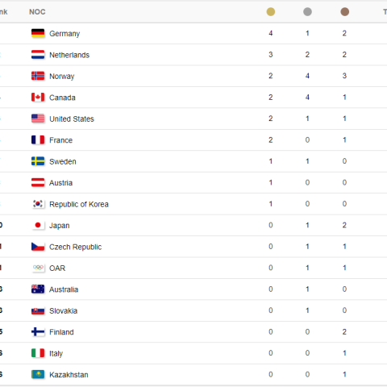Click the Republic of Korea flag icon
This screenshot has height=387, width=387.
(x=38, y=204)
